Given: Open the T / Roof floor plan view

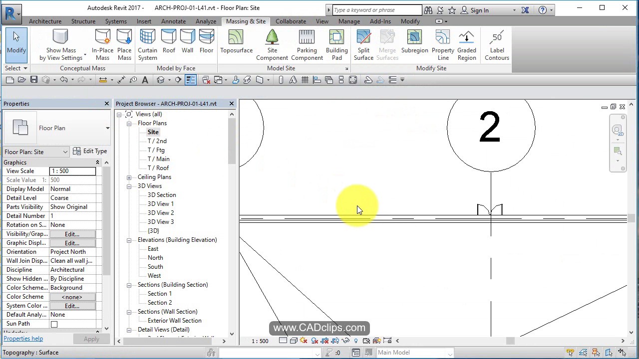Looking at the screenshot, I should pyautogui.click(x=158, y=168).
